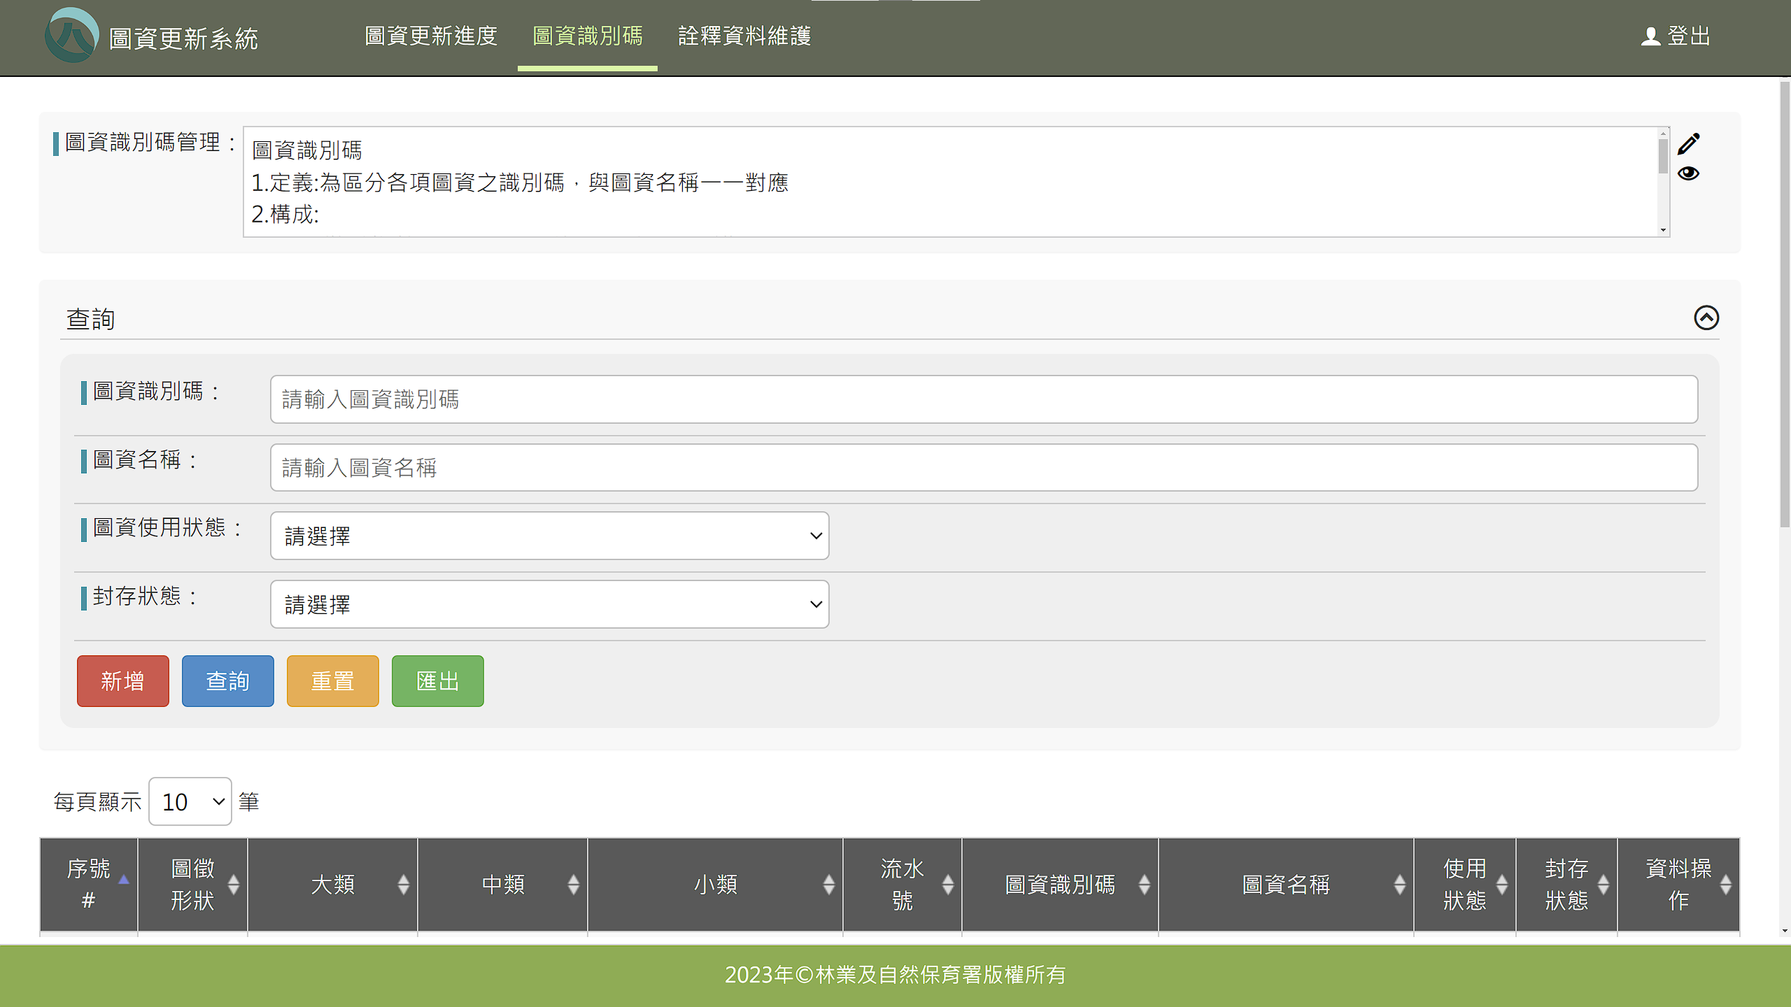Viewport: 1791px width, 1007px height.
Task: Click the system logo icon
Action: (x=71, y=36)
